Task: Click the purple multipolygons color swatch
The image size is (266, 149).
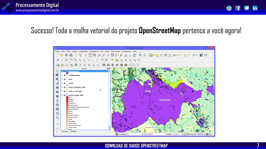Action: click(67, 73)
